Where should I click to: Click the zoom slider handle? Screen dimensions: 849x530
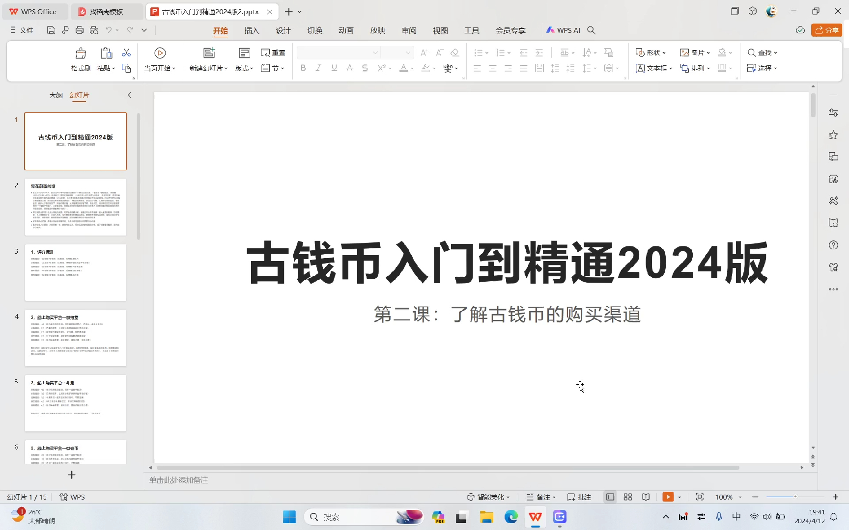(795, 497)
